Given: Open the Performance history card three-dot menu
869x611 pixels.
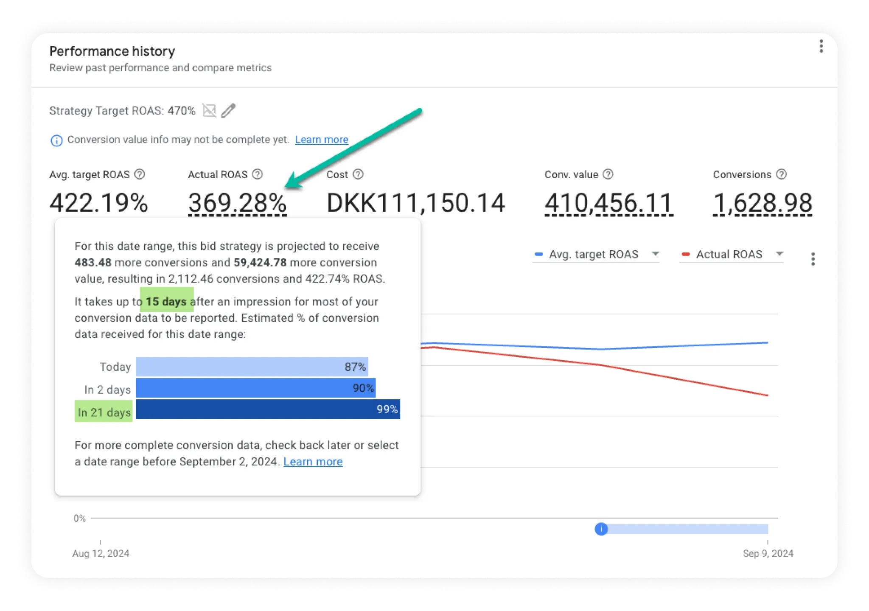Looking at the screenshot, I should click(x=821, y=46).
